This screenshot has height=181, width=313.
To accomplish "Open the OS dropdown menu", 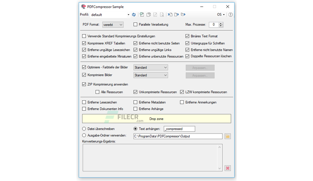I will (x=221, y=15).
